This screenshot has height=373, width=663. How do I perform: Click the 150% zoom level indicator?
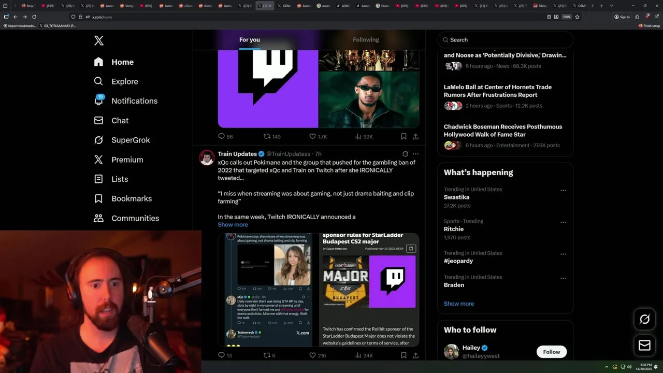(567, 17)
